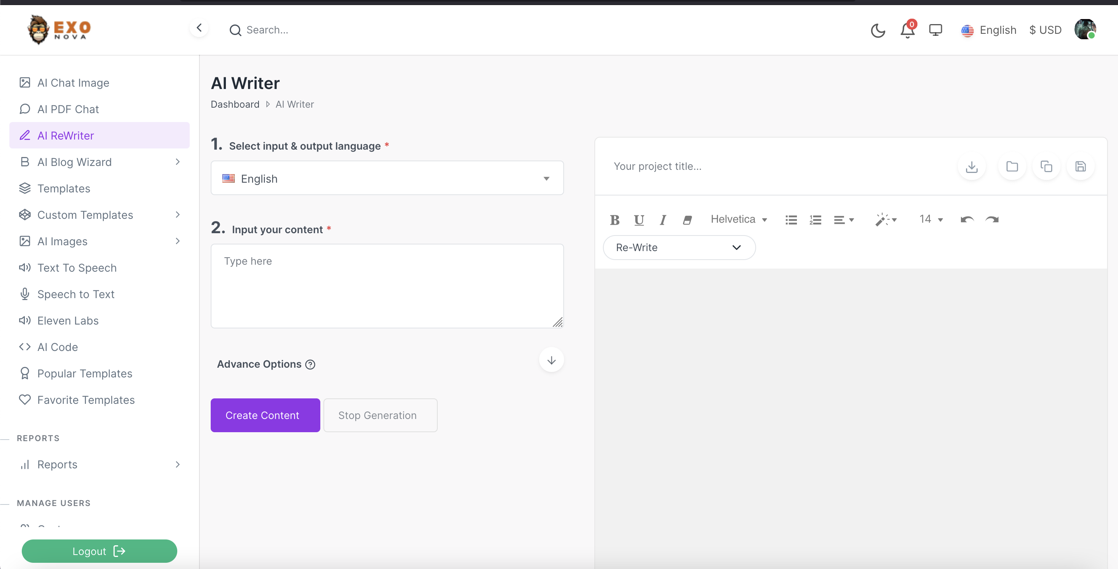
Task: Apply the eraser clear-formatting tool
Action: point(687,220)
